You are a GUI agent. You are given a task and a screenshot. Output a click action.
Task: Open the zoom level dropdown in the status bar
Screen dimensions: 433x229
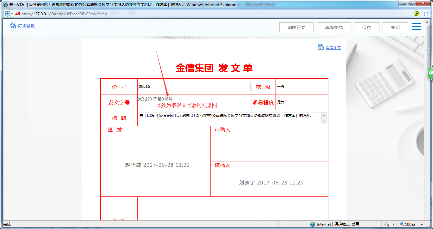point(422,224)
